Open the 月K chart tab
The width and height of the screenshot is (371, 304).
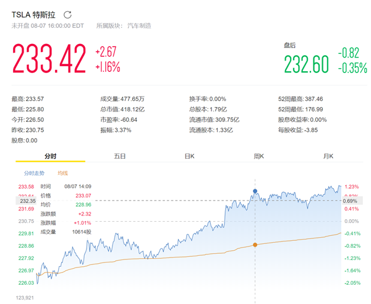tap(328, 157)
